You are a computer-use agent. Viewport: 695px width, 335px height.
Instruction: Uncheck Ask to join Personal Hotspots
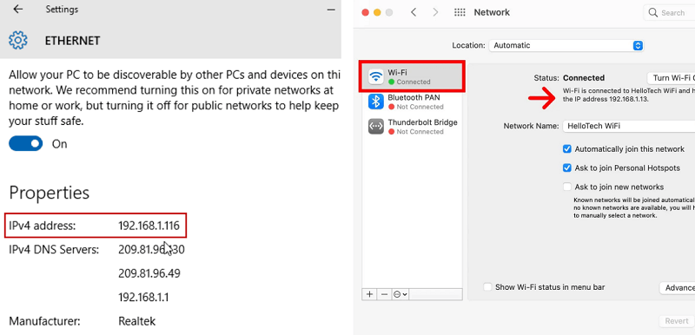pos(567,168)
